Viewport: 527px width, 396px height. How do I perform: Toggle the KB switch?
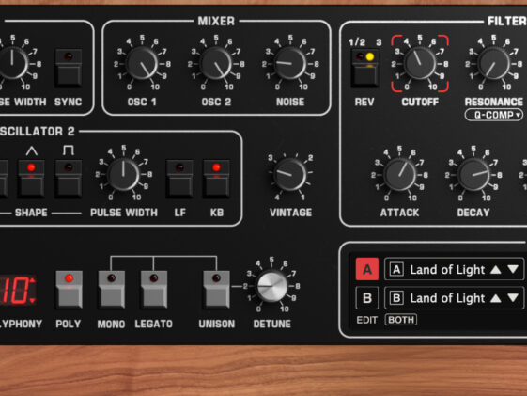click(x=216, y=179)
